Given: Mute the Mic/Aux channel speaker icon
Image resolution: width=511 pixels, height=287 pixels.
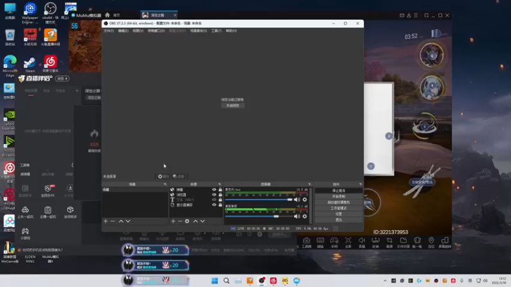Looking at the screenshot, I should click(x=297, y=200).
